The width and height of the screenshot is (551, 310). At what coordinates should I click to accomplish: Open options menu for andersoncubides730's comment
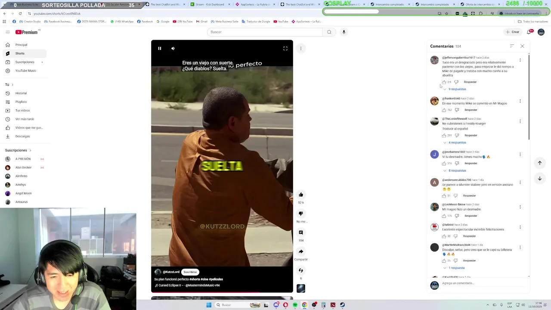point(520,182)
